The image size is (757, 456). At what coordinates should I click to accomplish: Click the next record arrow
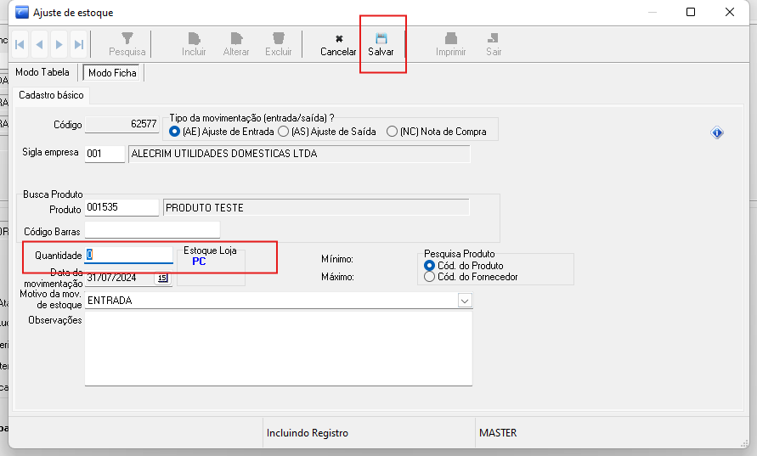[59, 44]
